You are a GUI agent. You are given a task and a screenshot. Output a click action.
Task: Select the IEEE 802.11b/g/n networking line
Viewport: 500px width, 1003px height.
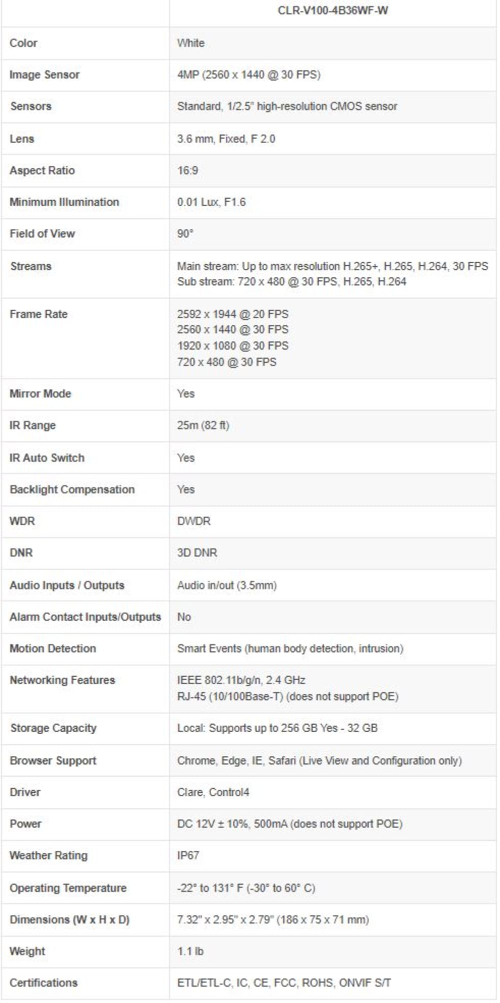(x=241, y=681)
